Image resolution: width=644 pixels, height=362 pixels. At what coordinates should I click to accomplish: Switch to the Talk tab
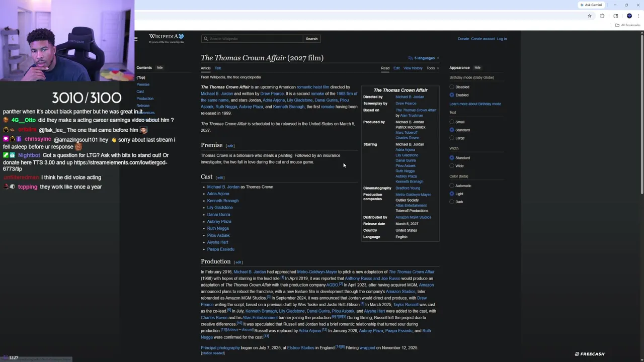218,68
